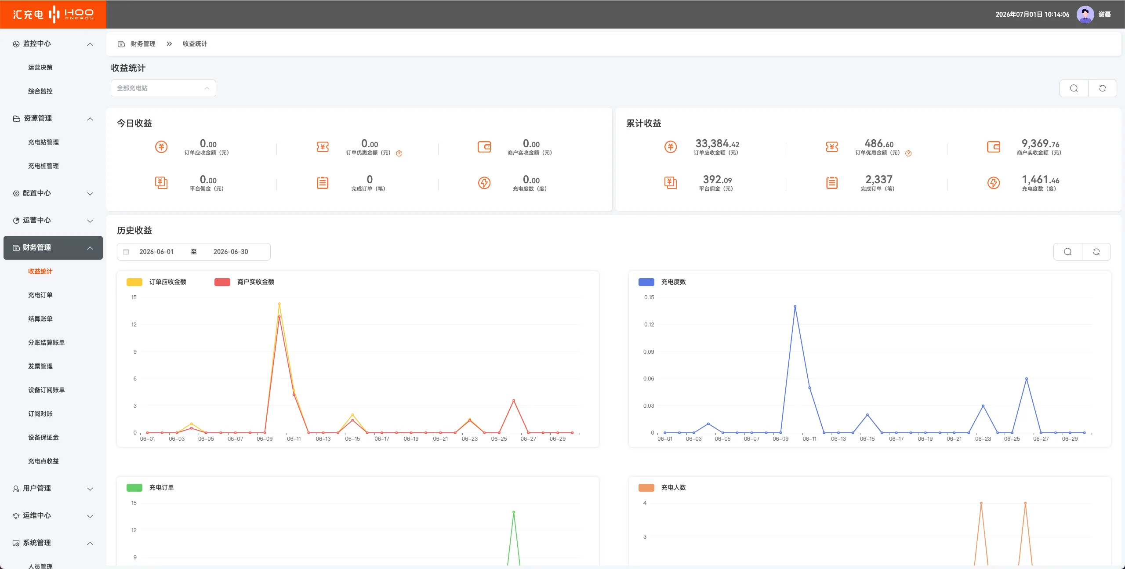
Task: Click cumulative completed orders 2,337
Action: [x=879, y=180]
